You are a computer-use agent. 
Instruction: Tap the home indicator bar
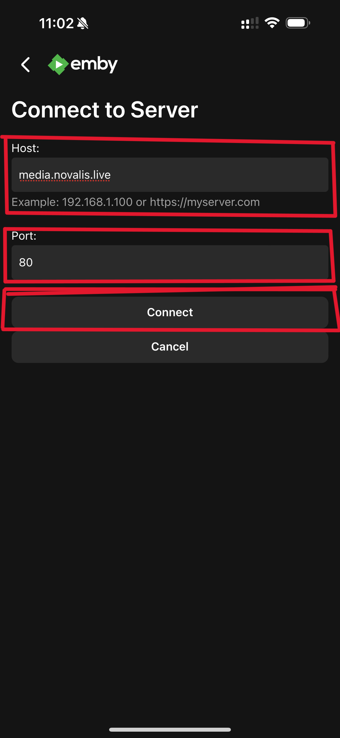[170, 729]
